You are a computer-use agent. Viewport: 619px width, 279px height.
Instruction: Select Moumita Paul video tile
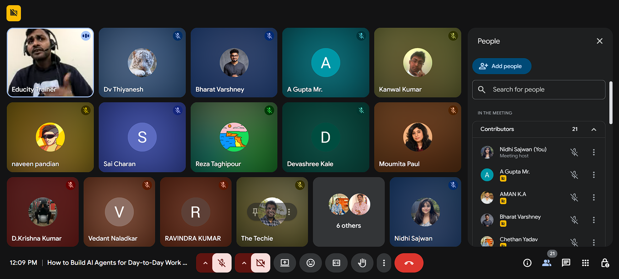point(418,137)
